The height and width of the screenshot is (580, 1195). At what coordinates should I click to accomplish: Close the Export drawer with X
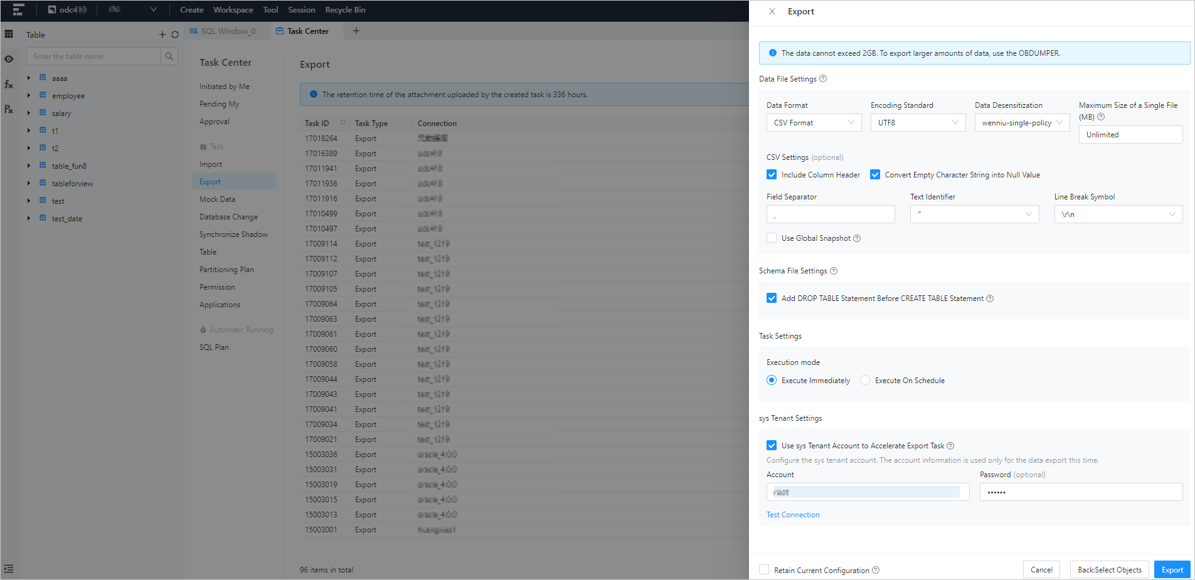tap(772, 11)
